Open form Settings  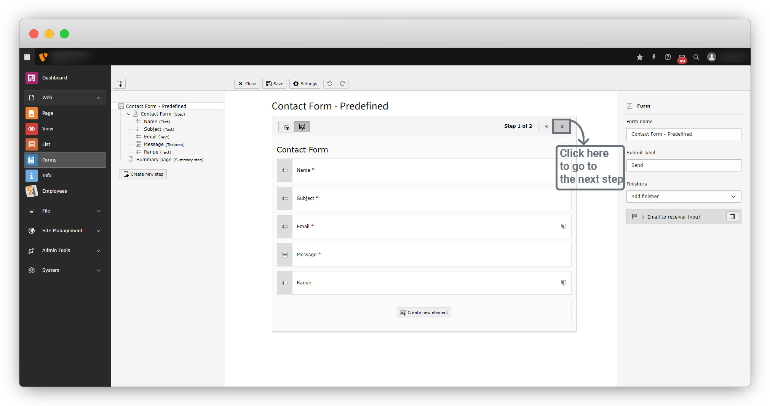tap(305, 84)
